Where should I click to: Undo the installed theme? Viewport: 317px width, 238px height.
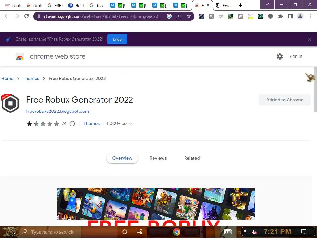point(117,39)
